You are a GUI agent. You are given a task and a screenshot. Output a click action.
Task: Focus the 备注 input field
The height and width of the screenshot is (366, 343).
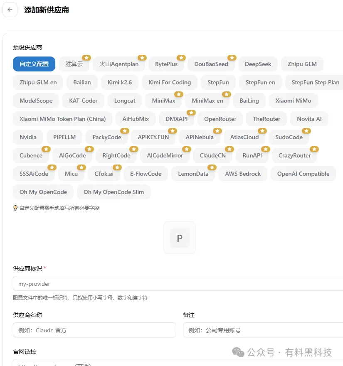point(263,330)
